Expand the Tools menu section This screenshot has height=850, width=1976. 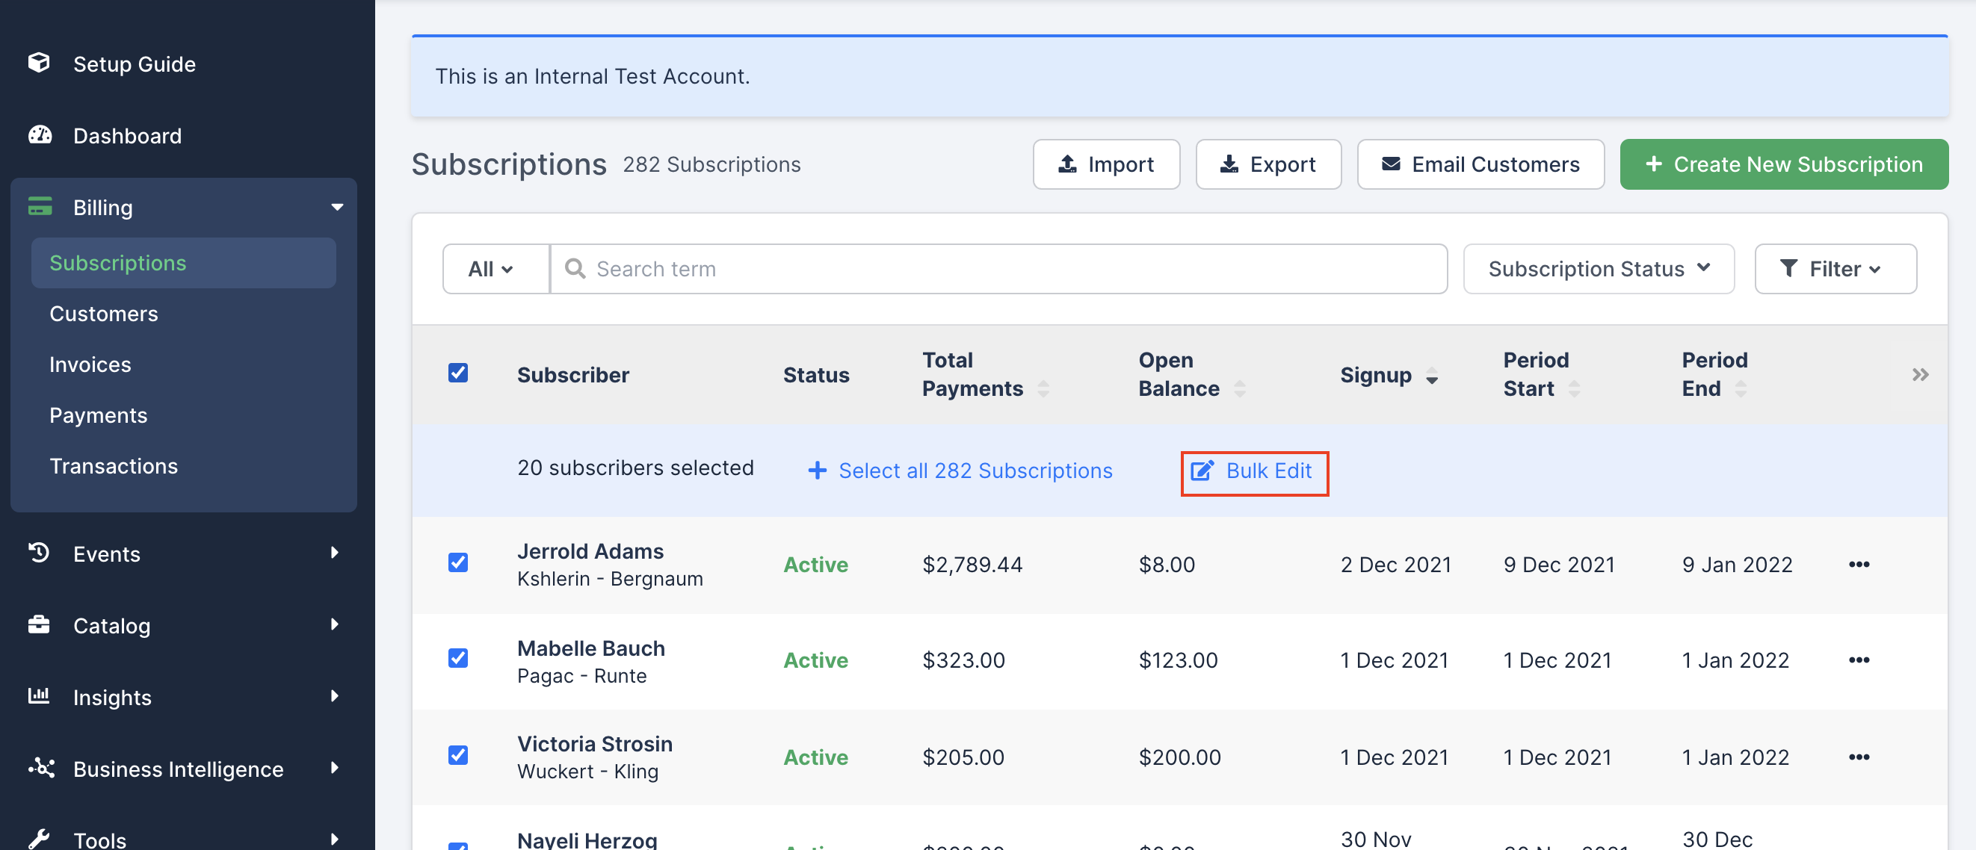[335, 840]
